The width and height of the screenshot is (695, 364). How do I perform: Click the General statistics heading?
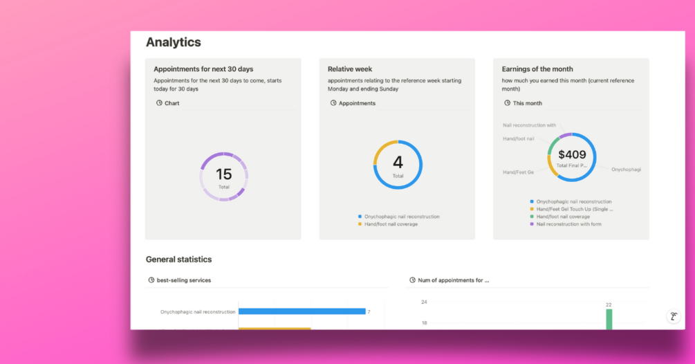[178, 260]
